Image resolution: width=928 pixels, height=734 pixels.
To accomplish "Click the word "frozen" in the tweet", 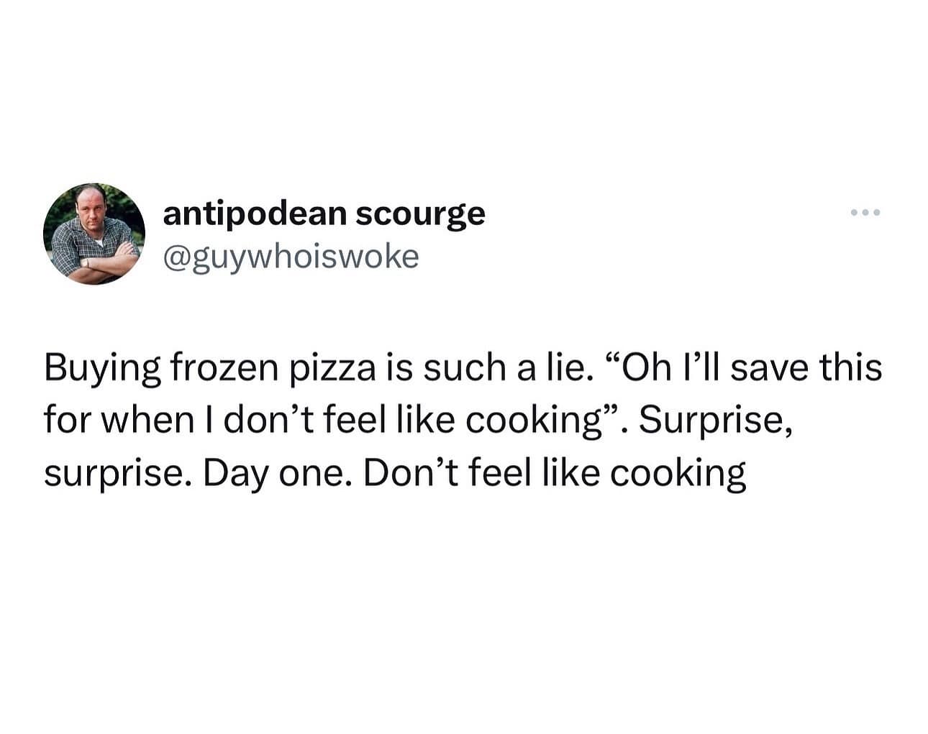I will (224, 367).
